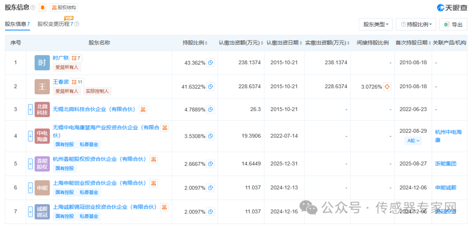The width and height of the screenshot is (472, 227).
Task: Expand the 无锡北微科技合伙企业 row
Action: 30,110
